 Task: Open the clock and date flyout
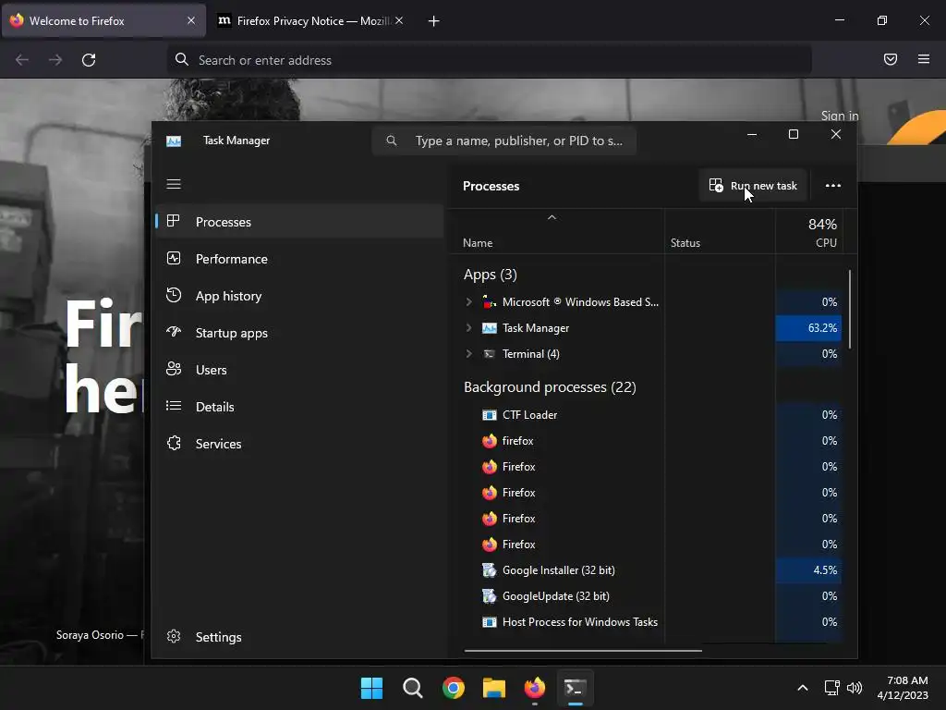[x=903, y=688]
